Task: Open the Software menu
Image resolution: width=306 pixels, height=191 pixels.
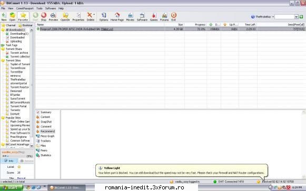Action: 51,8
